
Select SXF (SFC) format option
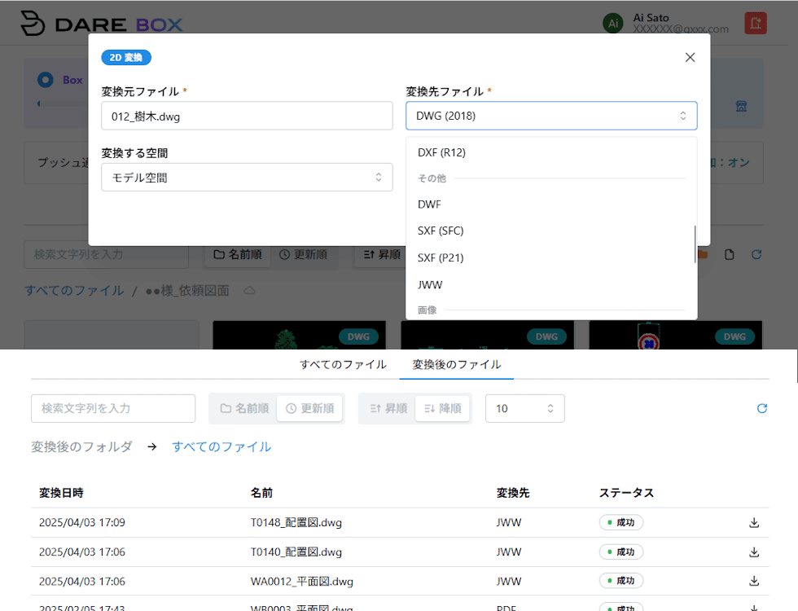(x=441, y=231)
